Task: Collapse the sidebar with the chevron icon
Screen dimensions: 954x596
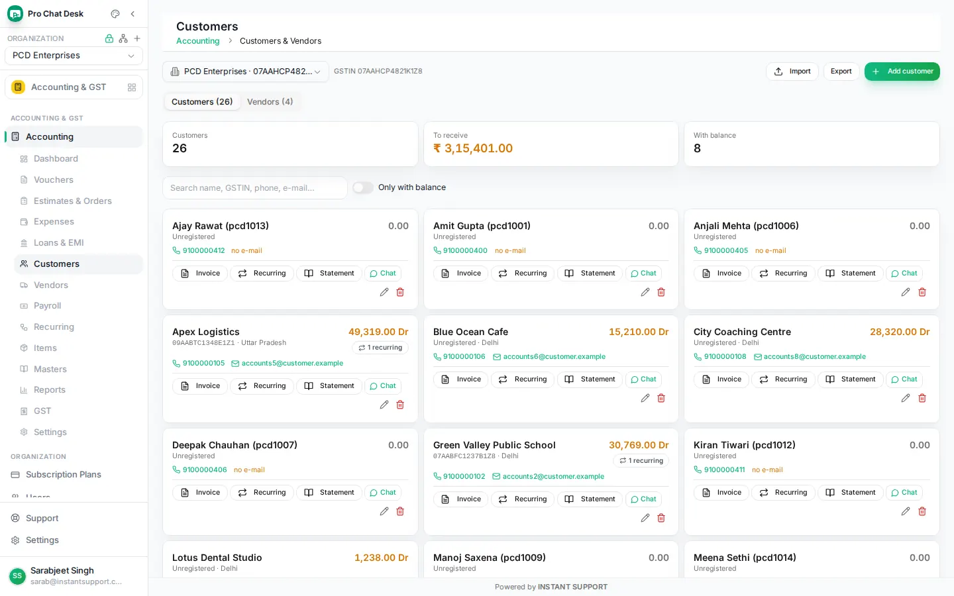Action: point(132,14)
